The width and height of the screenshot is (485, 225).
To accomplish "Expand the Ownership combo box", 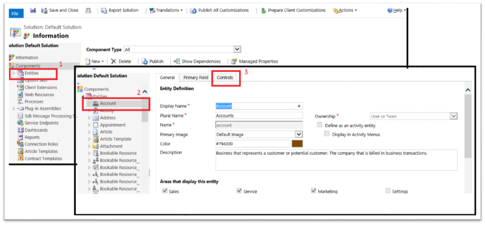I will point(453,116).
